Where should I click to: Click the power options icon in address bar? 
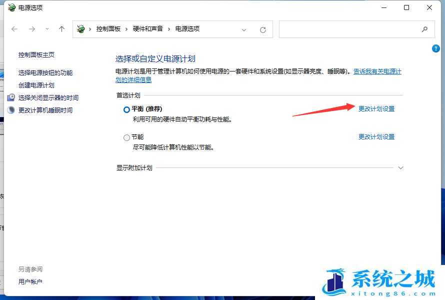81,29
